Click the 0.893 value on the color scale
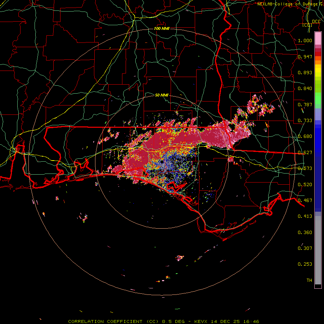This screenshot has height=324, width=324. [x=305, y=72]
